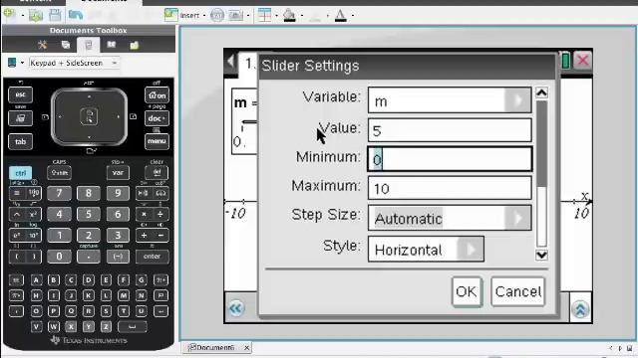Click OK in Slider Settings

coord(467,291)
